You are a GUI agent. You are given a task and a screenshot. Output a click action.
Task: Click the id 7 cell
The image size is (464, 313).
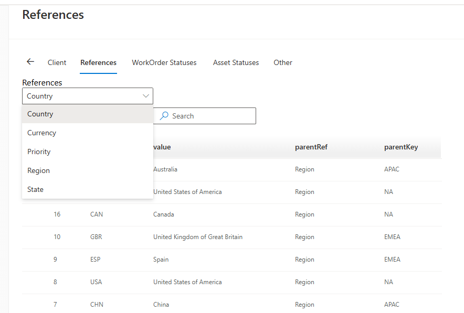click(55, 305)
